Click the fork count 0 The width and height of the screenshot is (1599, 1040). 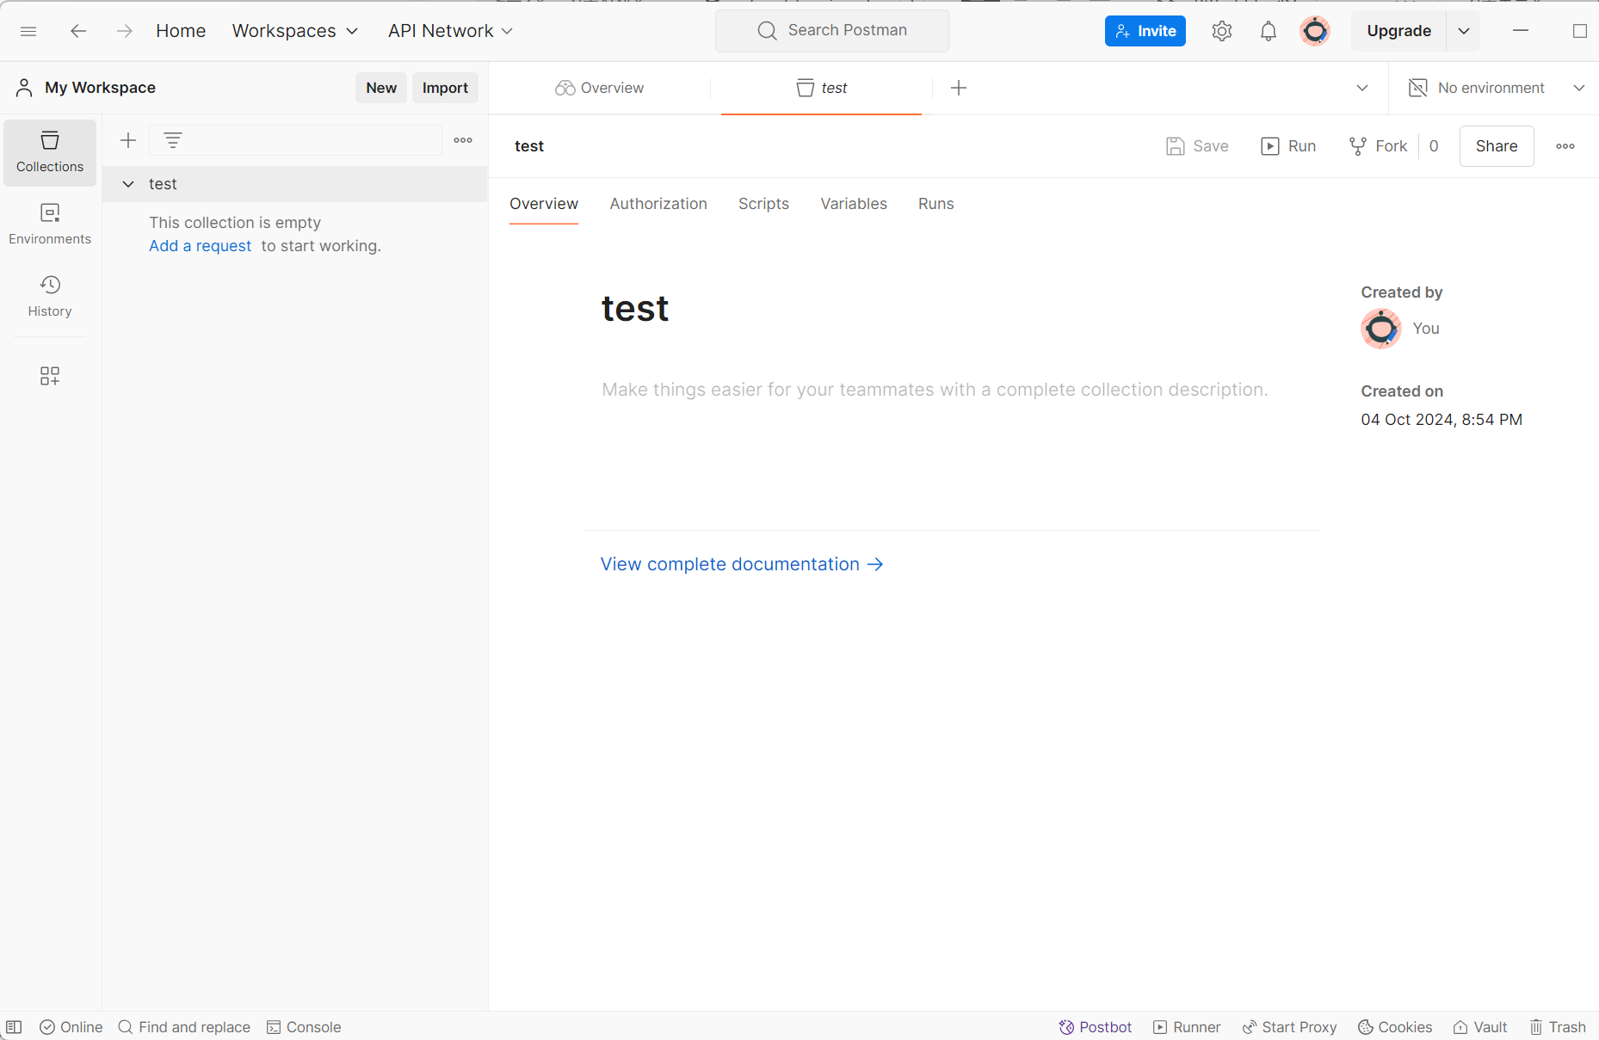1434,146
